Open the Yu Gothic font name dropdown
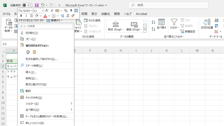Viewport: 224px width, 126px height. click(31, 11)
